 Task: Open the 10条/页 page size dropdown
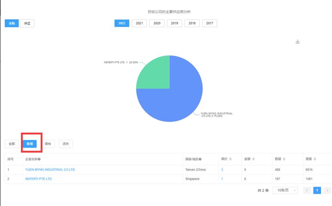(285, 190)
